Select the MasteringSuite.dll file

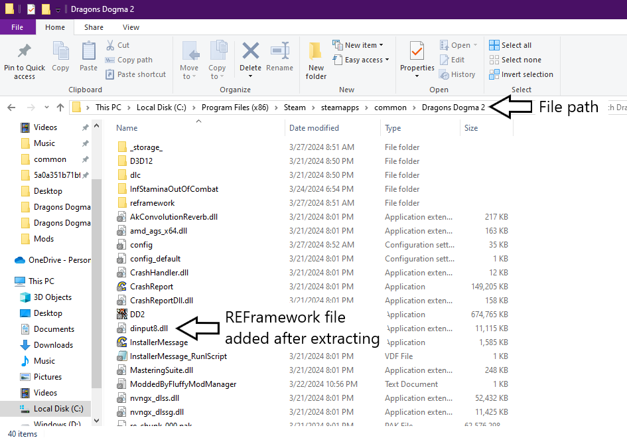point(161,370)
